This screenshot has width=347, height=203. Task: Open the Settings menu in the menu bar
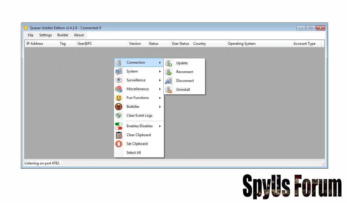46,35
